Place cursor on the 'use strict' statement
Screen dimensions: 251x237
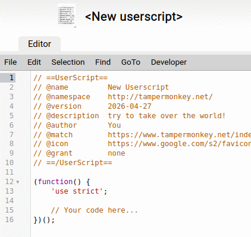pos(79,191)
